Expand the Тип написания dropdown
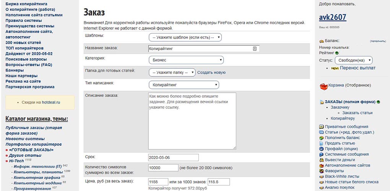 [x=184, y=85]
